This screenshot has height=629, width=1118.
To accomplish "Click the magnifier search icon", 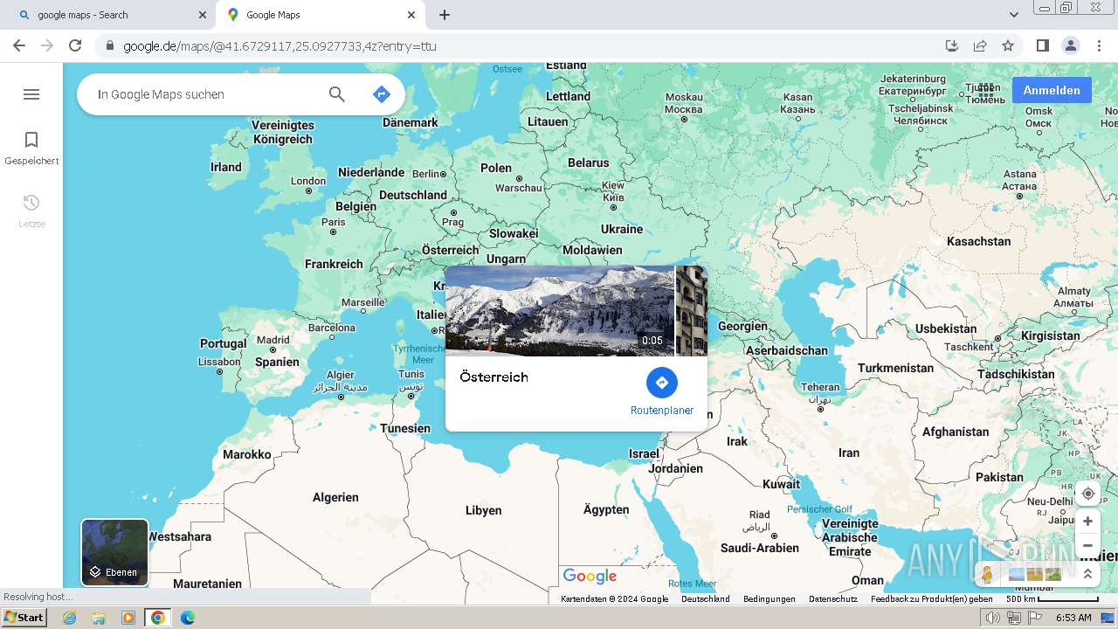I will tap(337, 94).
